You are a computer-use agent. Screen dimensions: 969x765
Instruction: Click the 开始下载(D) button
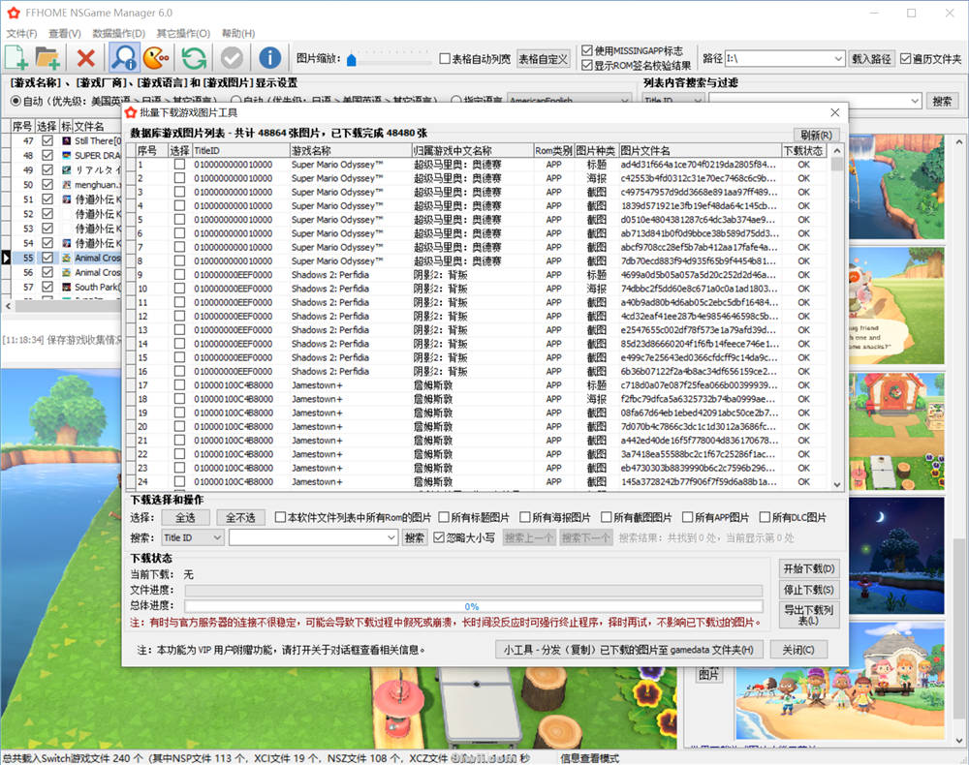pyautogui.click(x=809, y=568)
